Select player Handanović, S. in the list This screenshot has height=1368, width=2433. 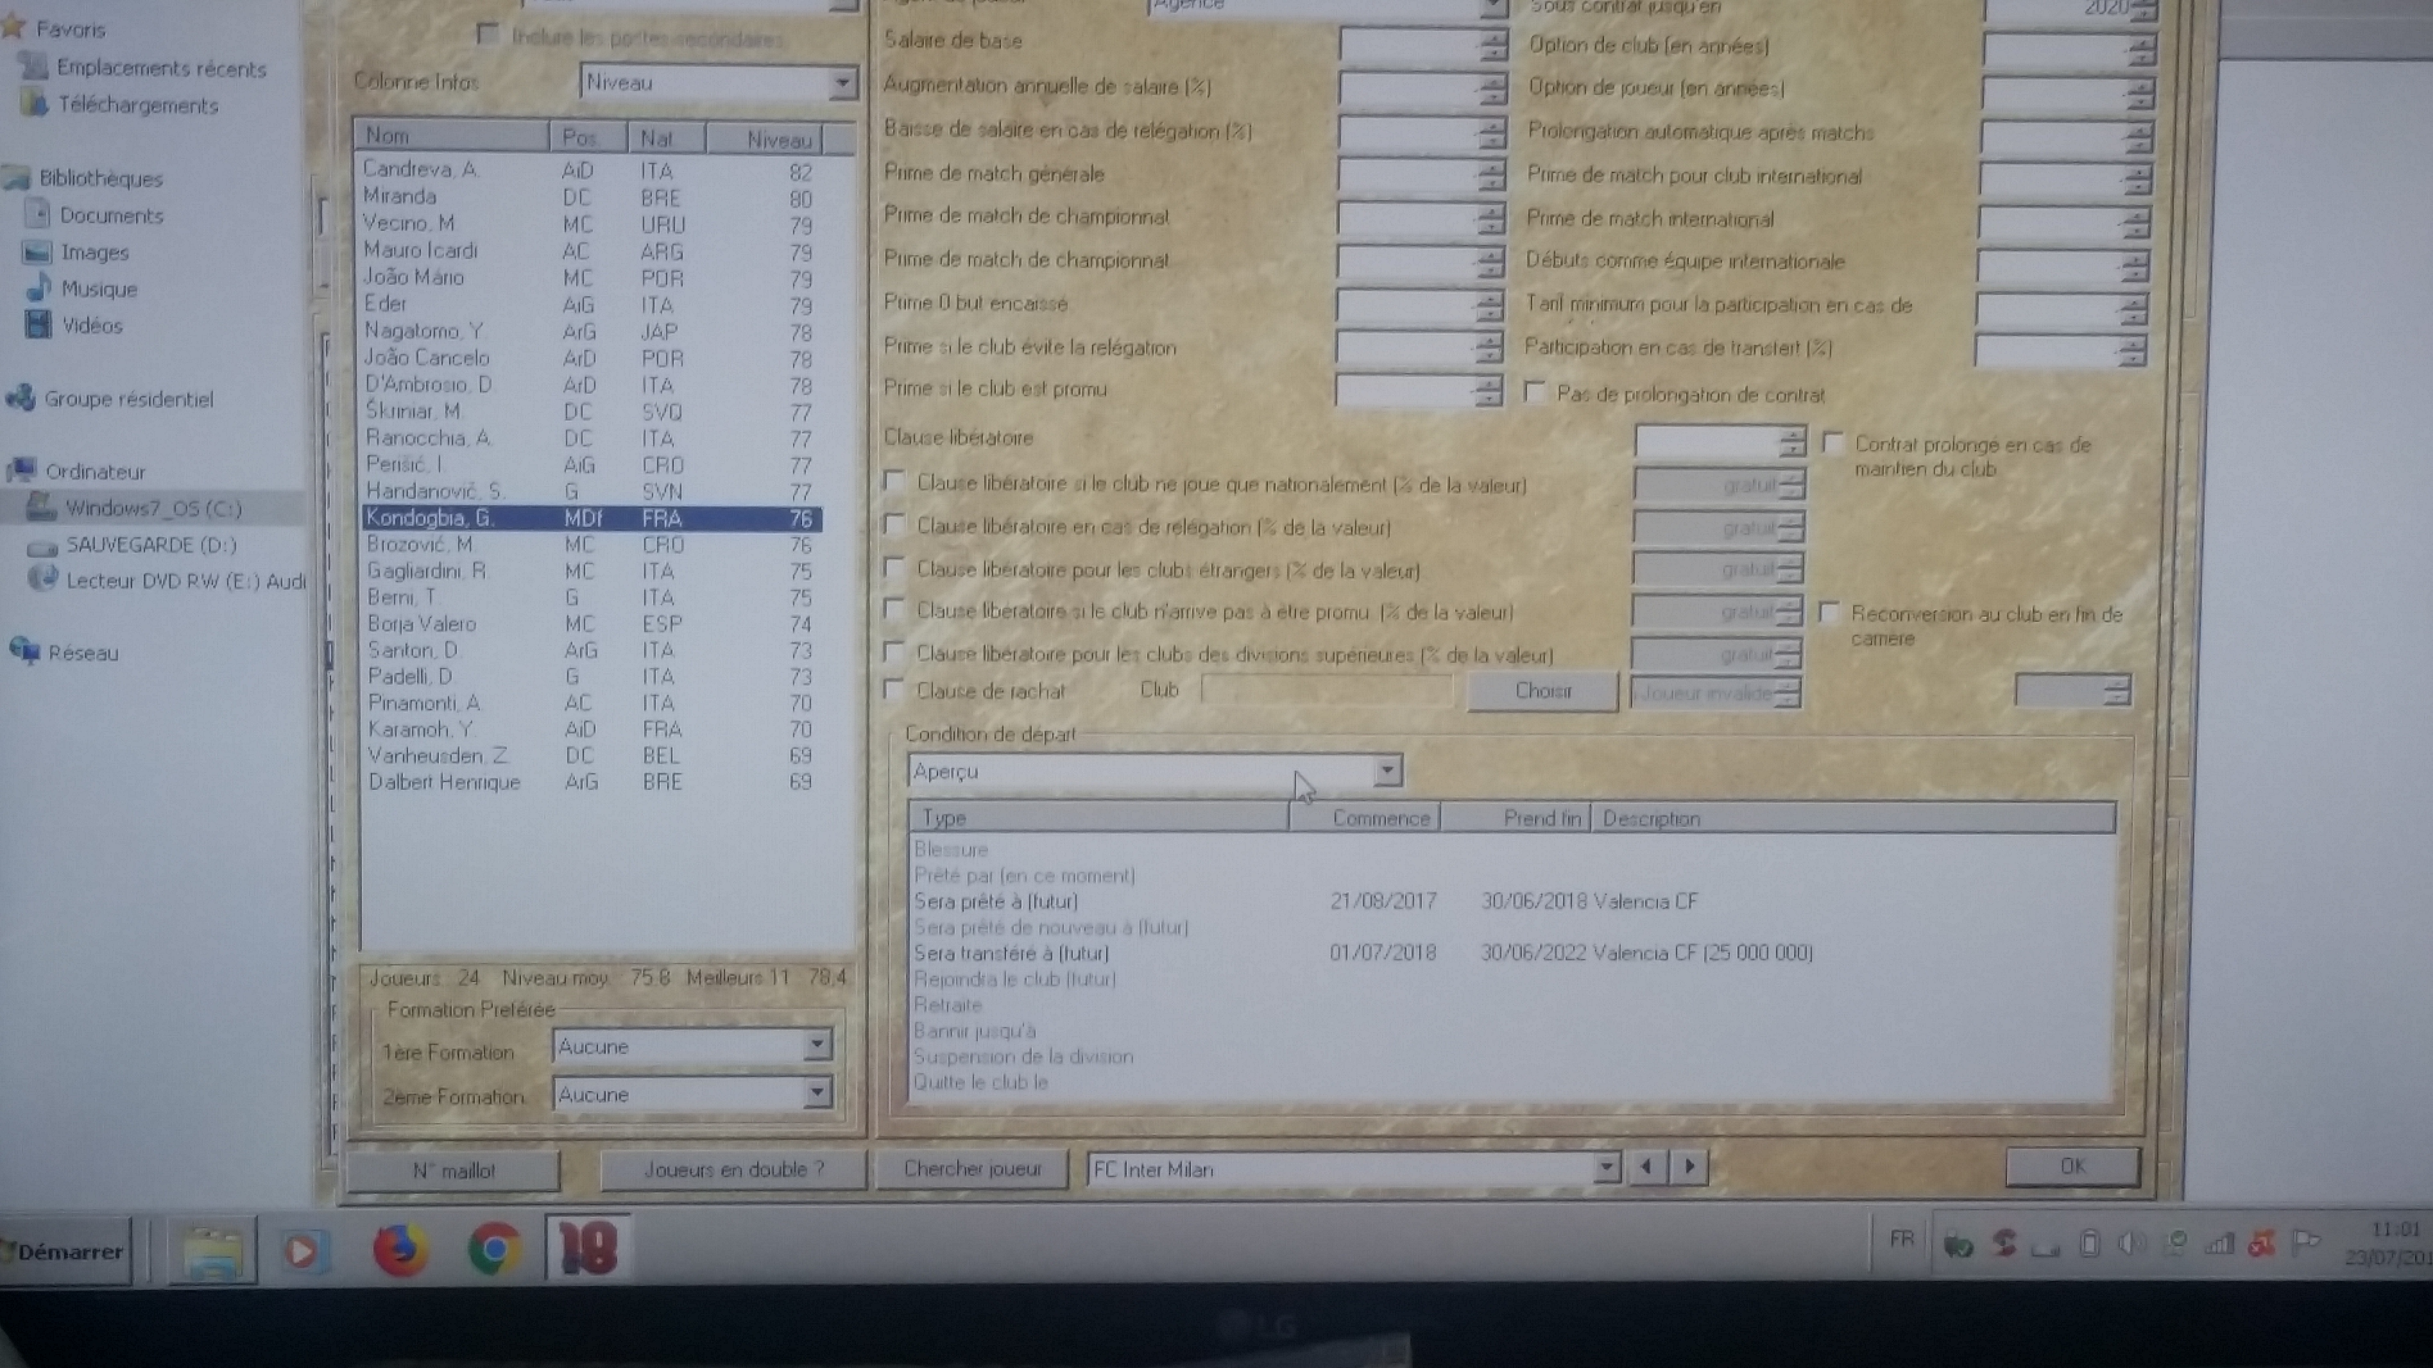(x=591, y=491)
